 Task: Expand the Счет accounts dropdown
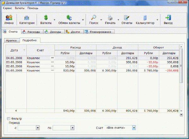tap(134, 128)
